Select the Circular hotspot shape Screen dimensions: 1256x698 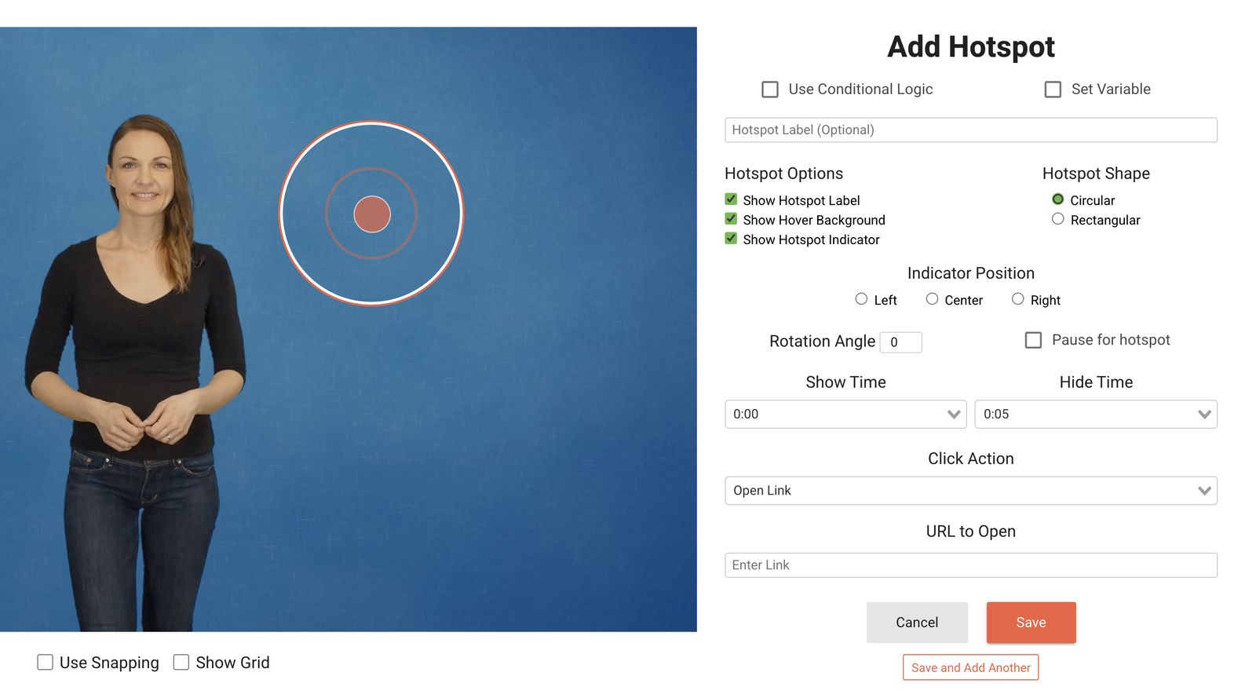click(x=1058, y=199)
